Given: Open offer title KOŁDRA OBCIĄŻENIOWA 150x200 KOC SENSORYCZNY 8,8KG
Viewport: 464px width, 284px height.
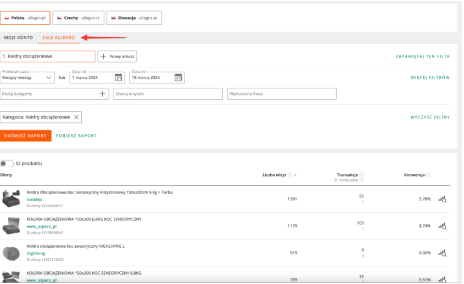Looking at the screenshot, I should (x=84, y=273).
